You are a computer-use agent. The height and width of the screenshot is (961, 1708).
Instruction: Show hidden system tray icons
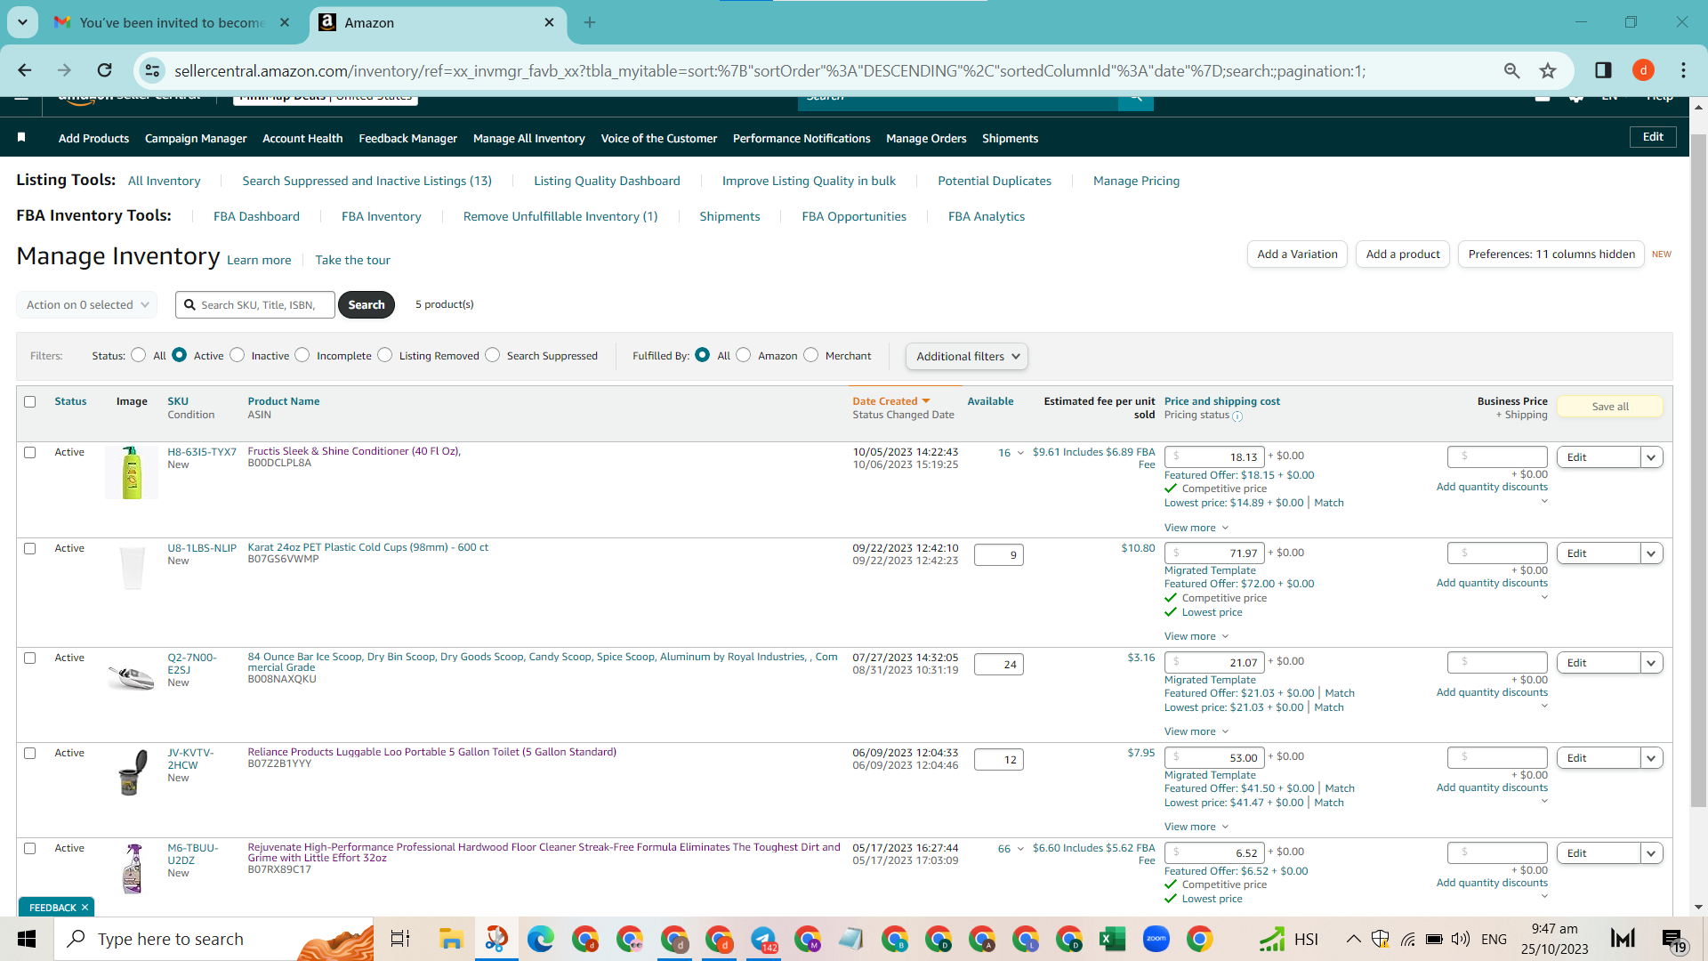coord(1353,939)
